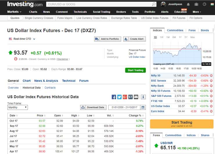Open the Markets dropdown menu
Screen dimensions: 215x154
coord(14,12)
